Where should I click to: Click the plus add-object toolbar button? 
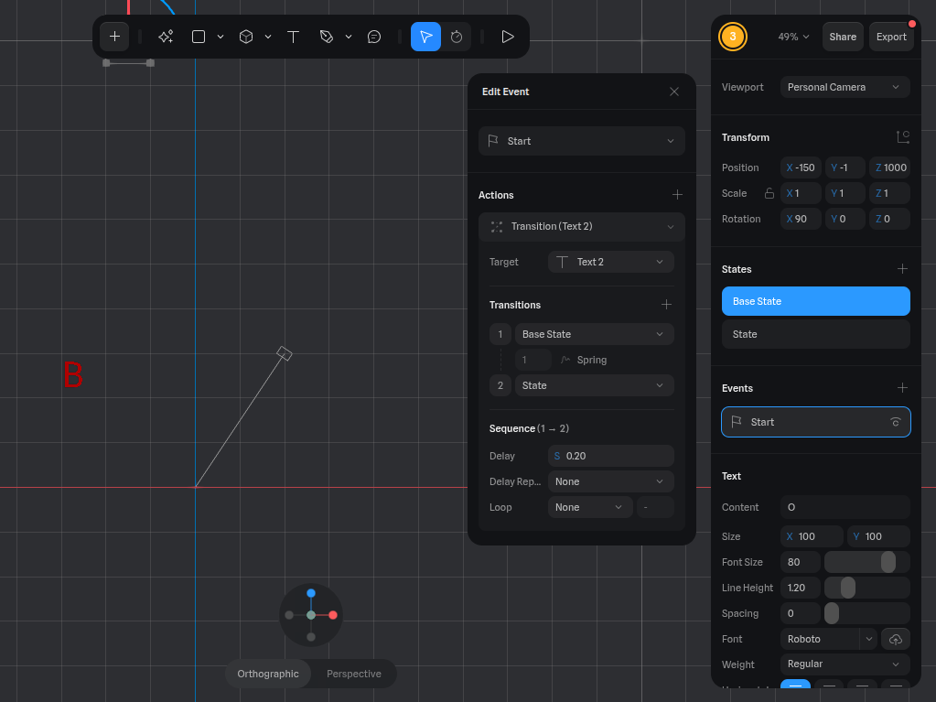114,37
